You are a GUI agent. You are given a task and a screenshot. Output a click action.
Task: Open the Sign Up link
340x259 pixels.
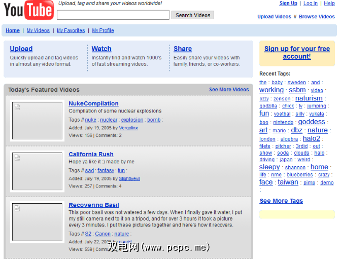(x=288, y=3)
